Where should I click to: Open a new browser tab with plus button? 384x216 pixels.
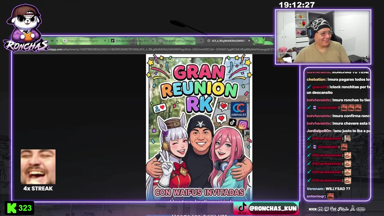coord(257,41)
